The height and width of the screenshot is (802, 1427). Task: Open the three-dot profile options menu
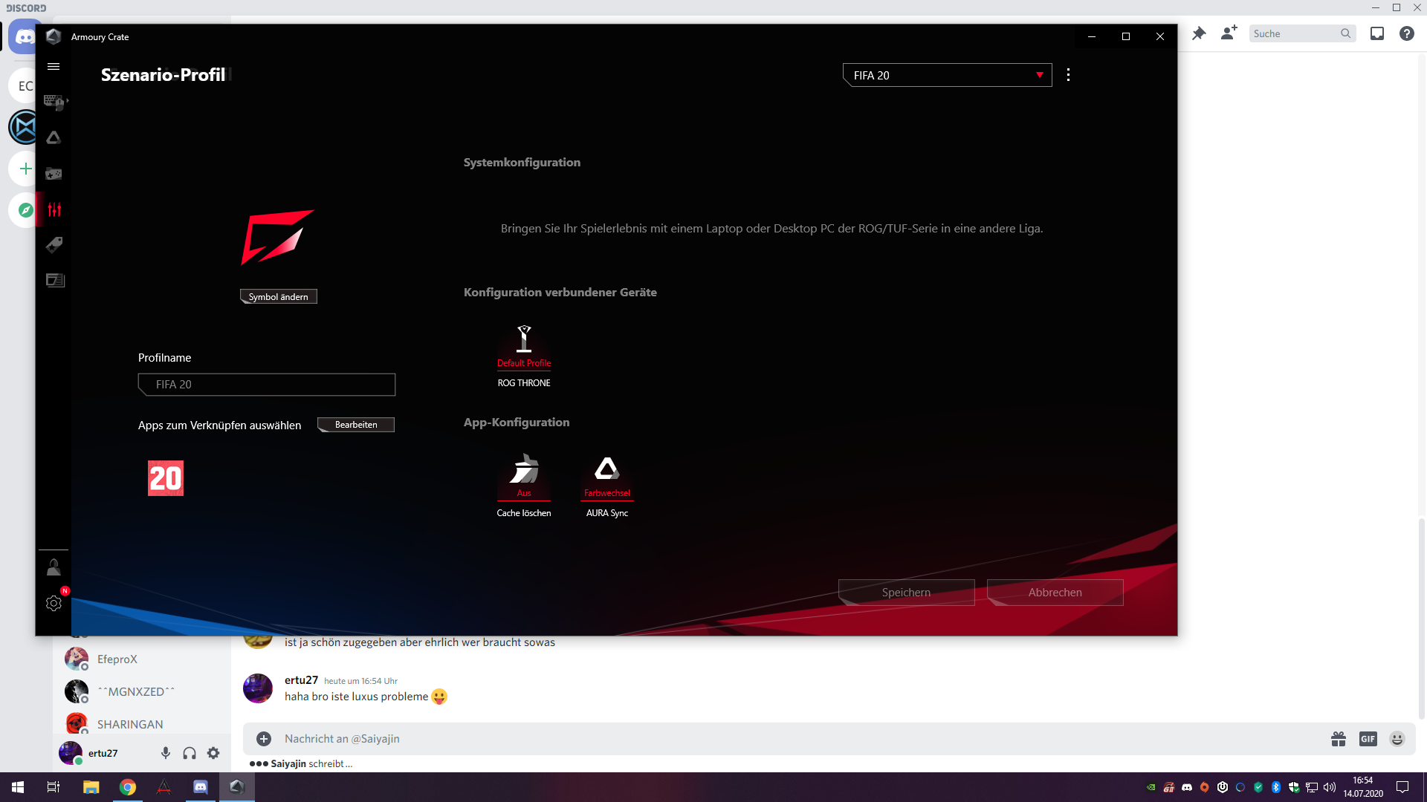click(x=1068, y=75)
